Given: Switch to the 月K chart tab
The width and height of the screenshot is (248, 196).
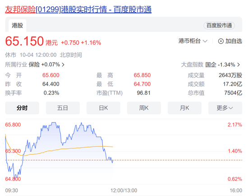Looking at the screenshot, I should (x=184, y=108).
